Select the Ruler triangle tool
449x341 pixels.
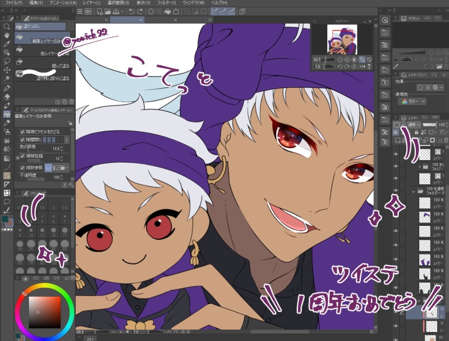tap(7, 184)
